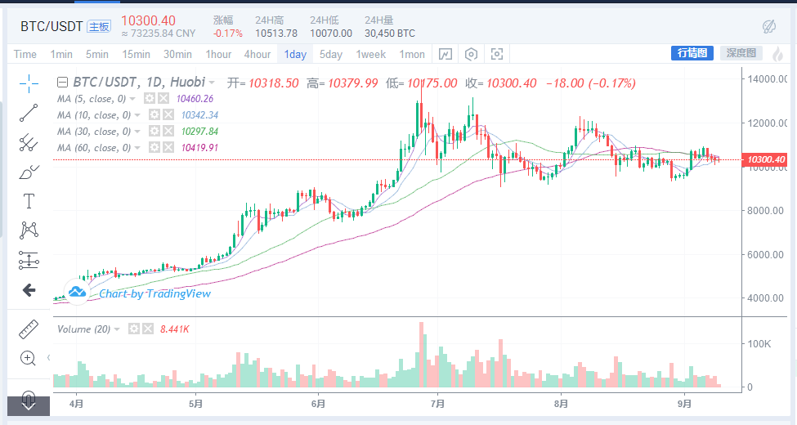The image size is (797, 425).
Task: Click the BTC/USDT pair title
Action: coord(51,27)
